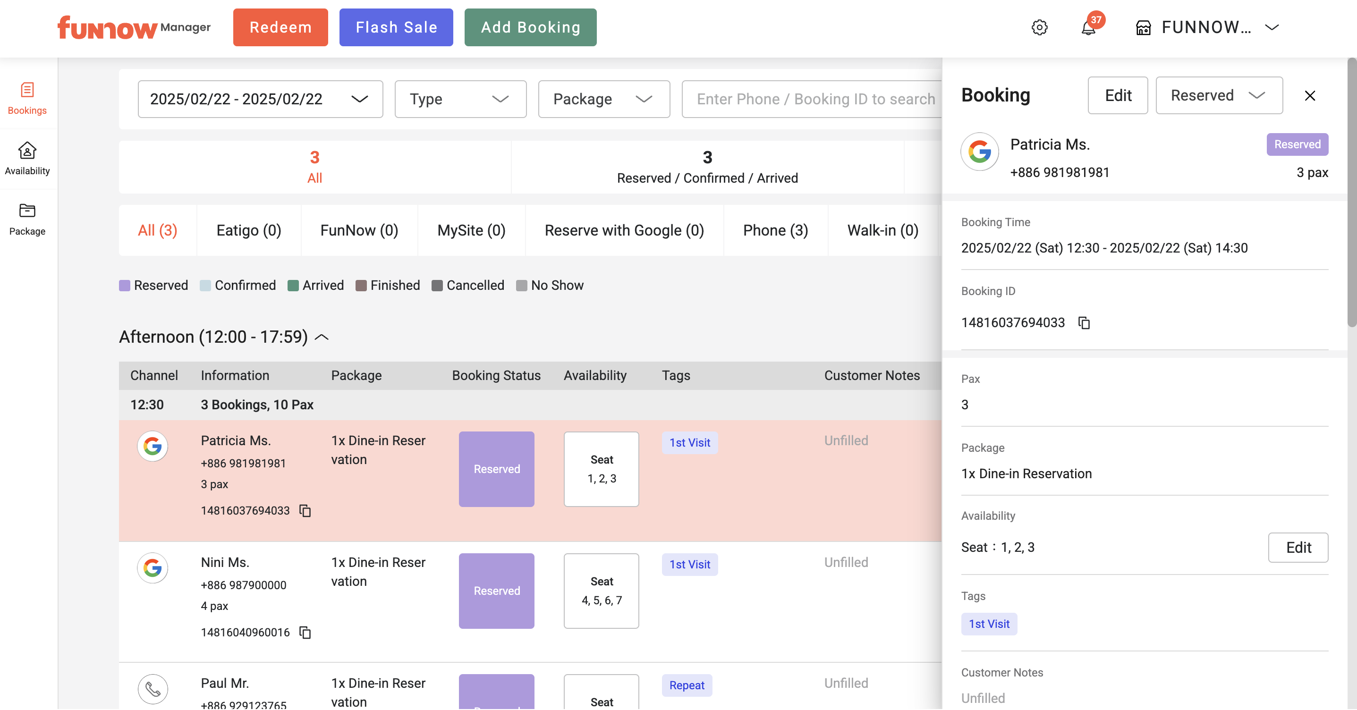The height and width of the screenshot is (710, 1357).
Task: Open the settings gear icon
Action: click(1039, 27)
